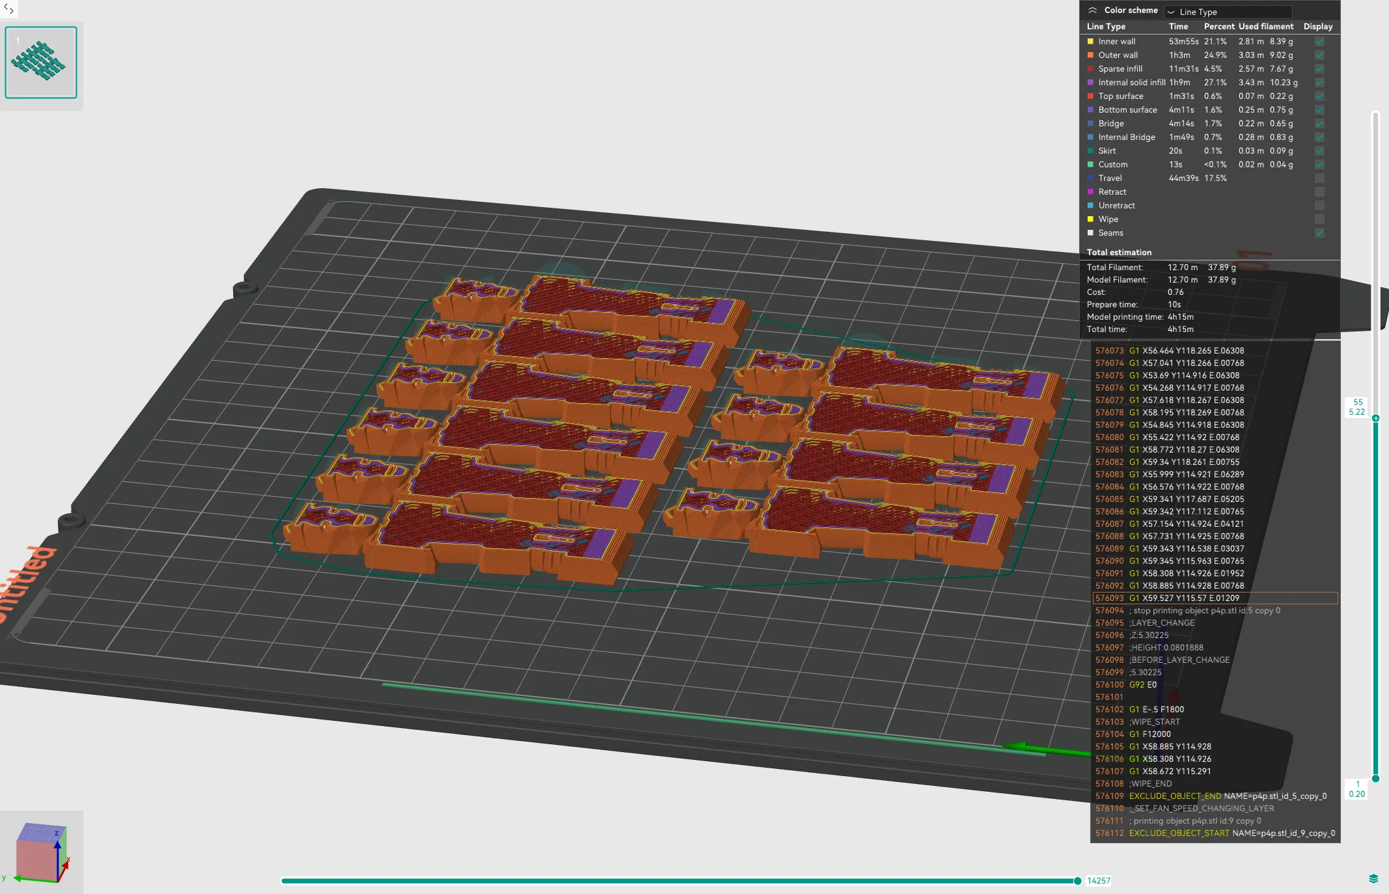1389x894 pixels.
Task: Click the Display column header
Action: pyautogui.click(x=1318, y=27)
